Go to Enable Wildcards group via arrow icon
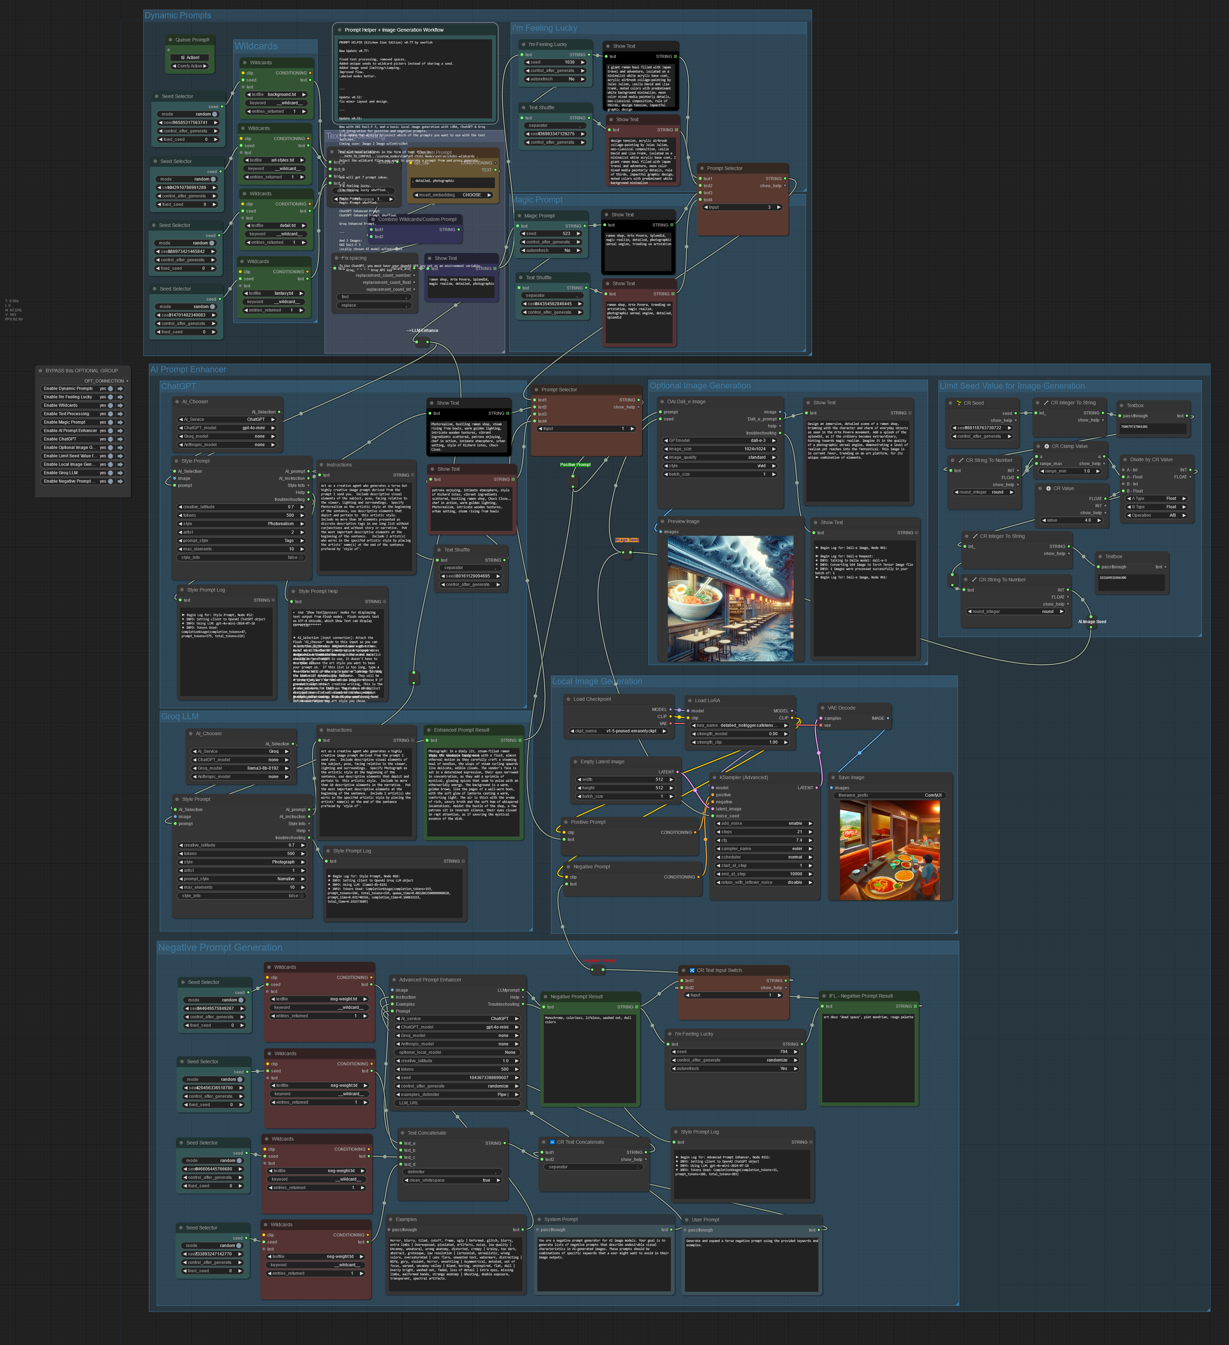This screenshot has width=1229, height=1345. point(121,405)
